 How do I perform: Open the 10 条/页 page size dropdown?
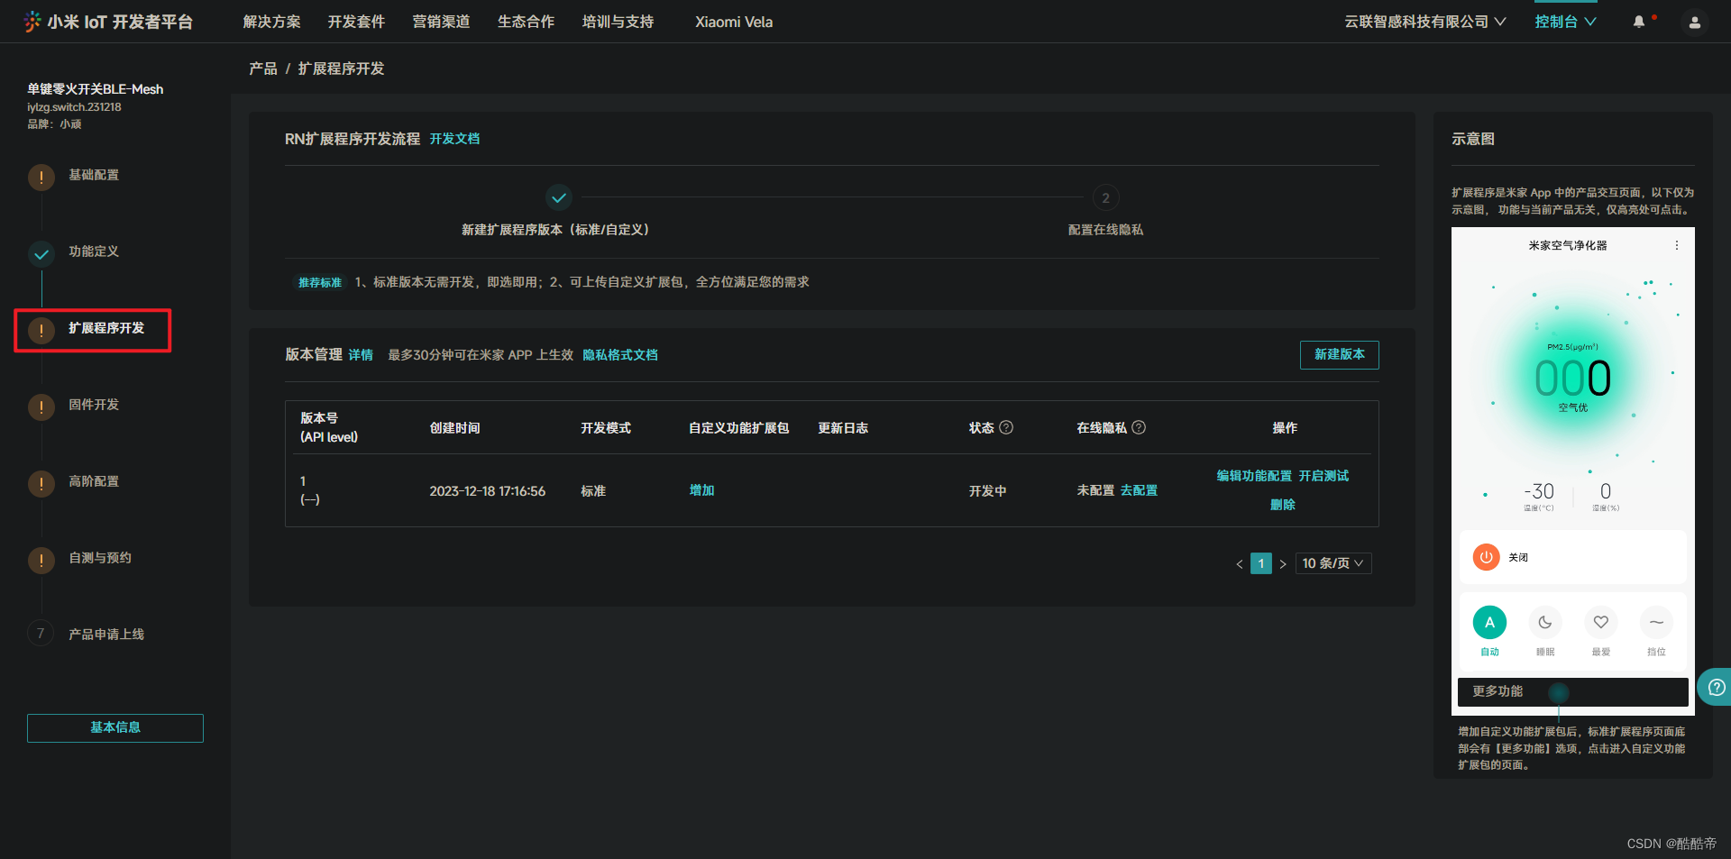click(x=1333, y=563)
